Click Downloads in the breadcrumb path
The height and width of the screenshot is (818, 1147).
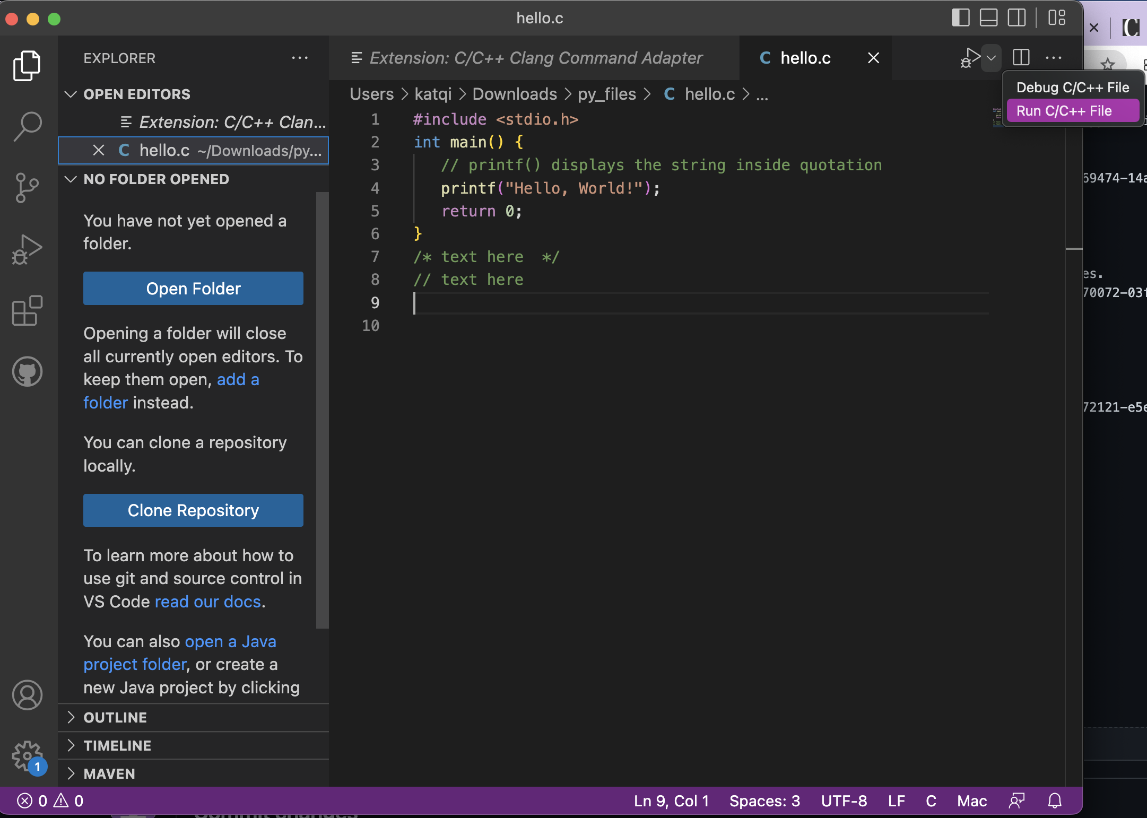pos(515,94)
